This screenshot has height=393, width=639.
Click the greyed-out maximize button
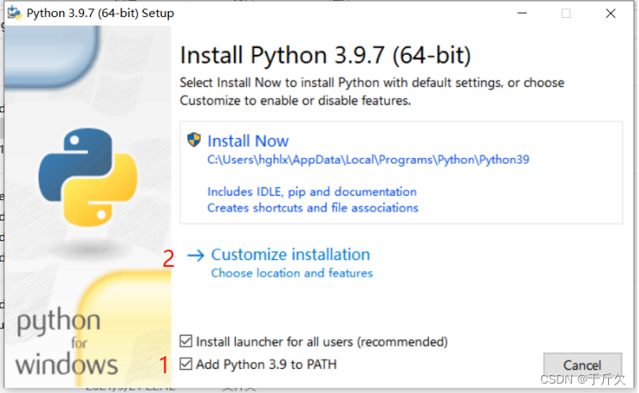(566, 14)
